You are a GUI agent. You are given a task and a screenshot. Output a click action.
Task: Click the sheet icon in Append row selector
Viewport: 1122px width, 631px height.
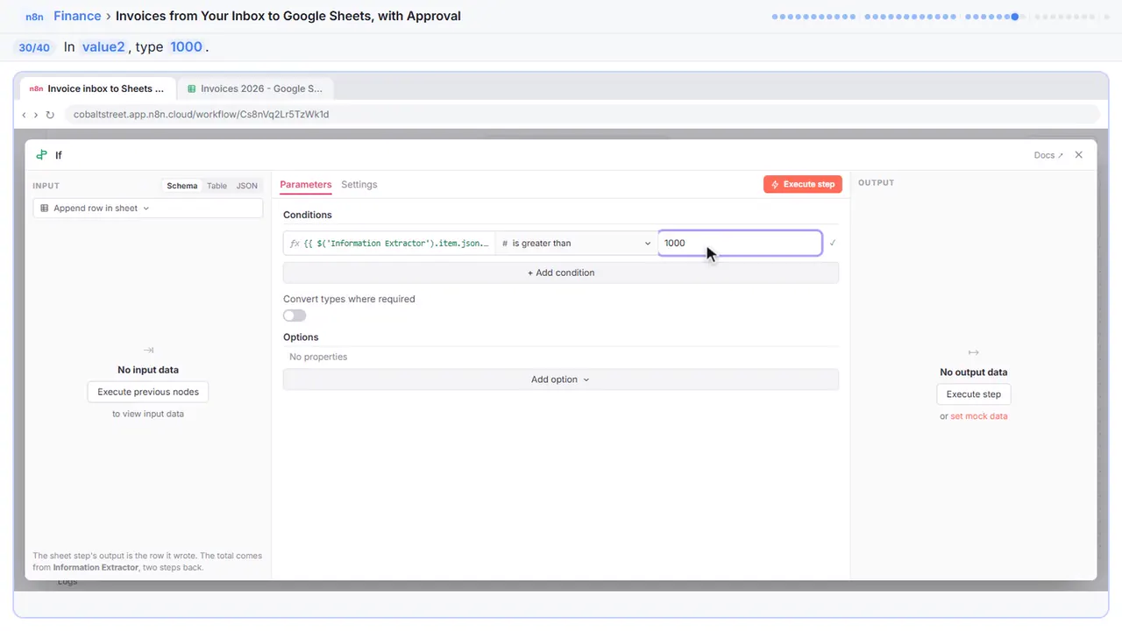pos(45,209)
